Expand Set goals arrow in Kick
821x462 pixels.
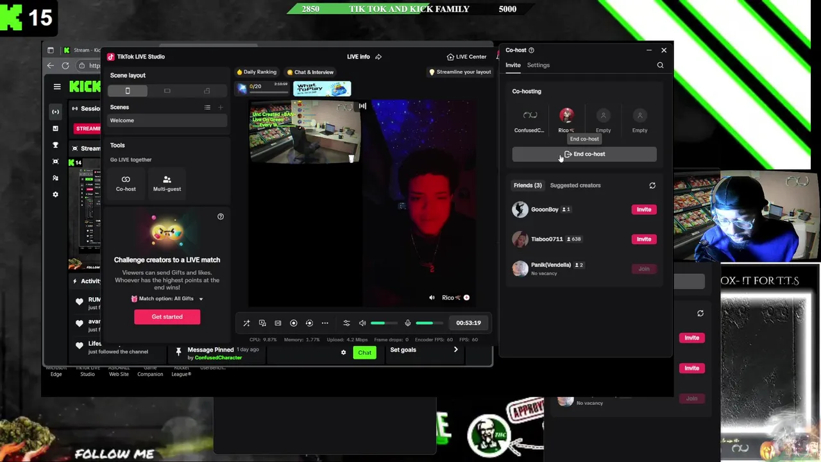click(x=456, y=350)
